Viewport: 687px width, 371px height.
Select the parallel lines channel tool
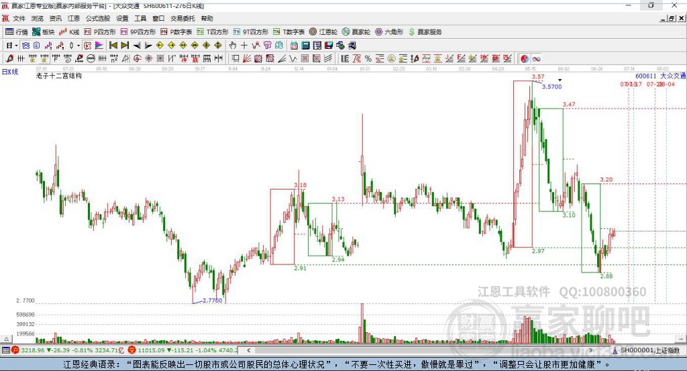point(328,59)
